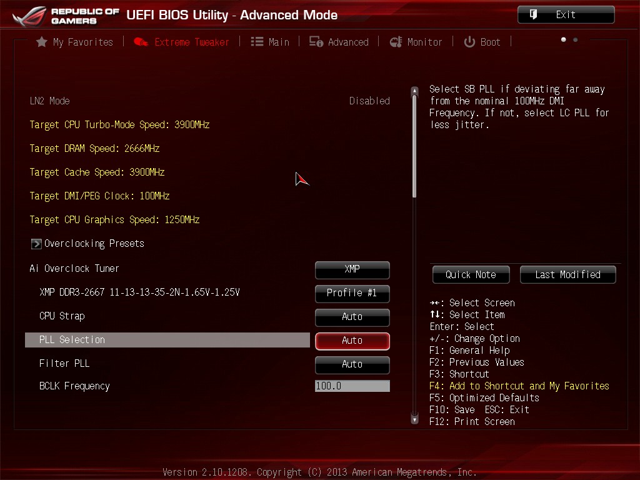This screenshot has height=480, width=640.
Task: Click the BCLK Frequency input field
Action: (352, 386)
